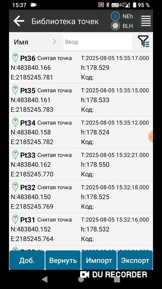The width and height of the screenshot is (162, 289).
Task: Open the Импорт option
Action: (99, 260)
